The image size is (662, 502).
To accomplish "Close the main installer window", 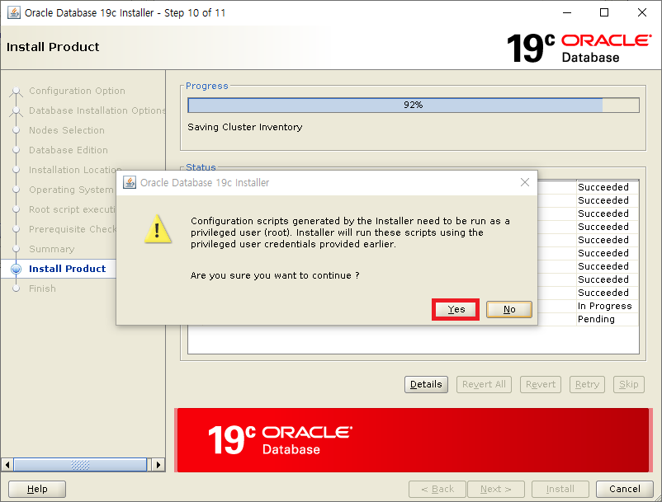I will coord(641,12).
